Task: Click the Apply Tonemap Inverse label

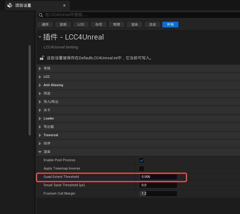Action: (62, 168)
